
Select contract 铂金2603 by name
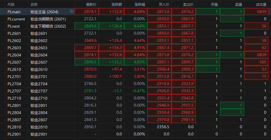39,48
